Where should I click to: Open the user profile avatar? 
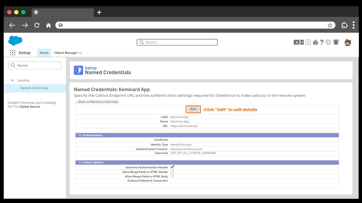click(x=348, y=42)
